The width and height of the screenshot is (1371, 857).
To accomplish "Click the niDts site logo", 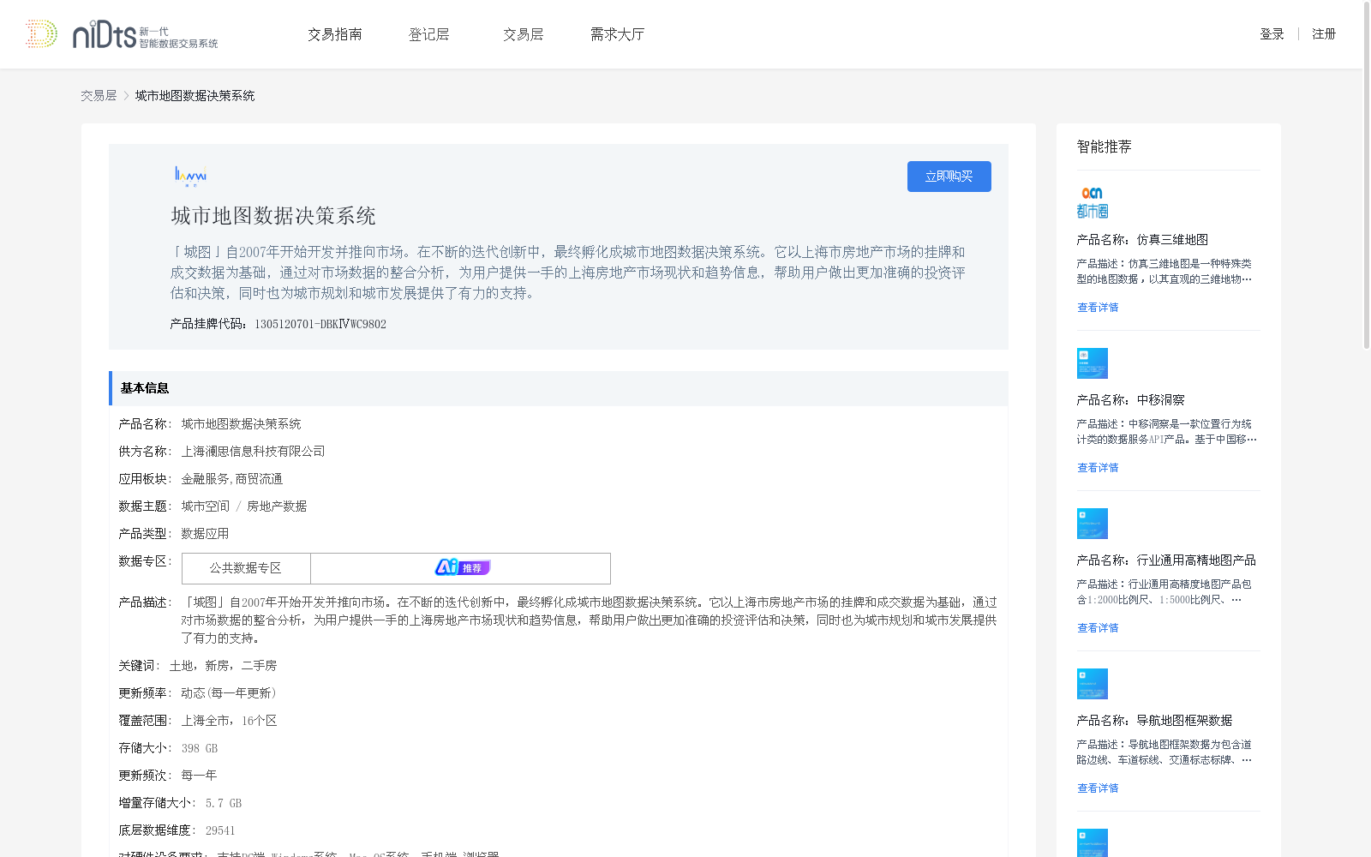I will pos(122,34).
